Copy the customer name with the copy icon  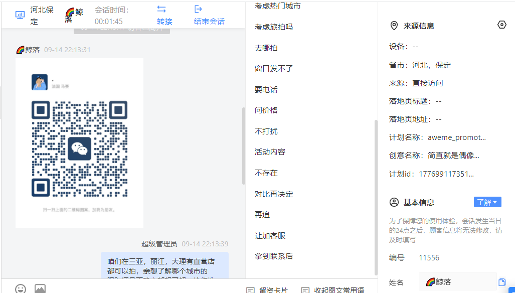point(501,282)
